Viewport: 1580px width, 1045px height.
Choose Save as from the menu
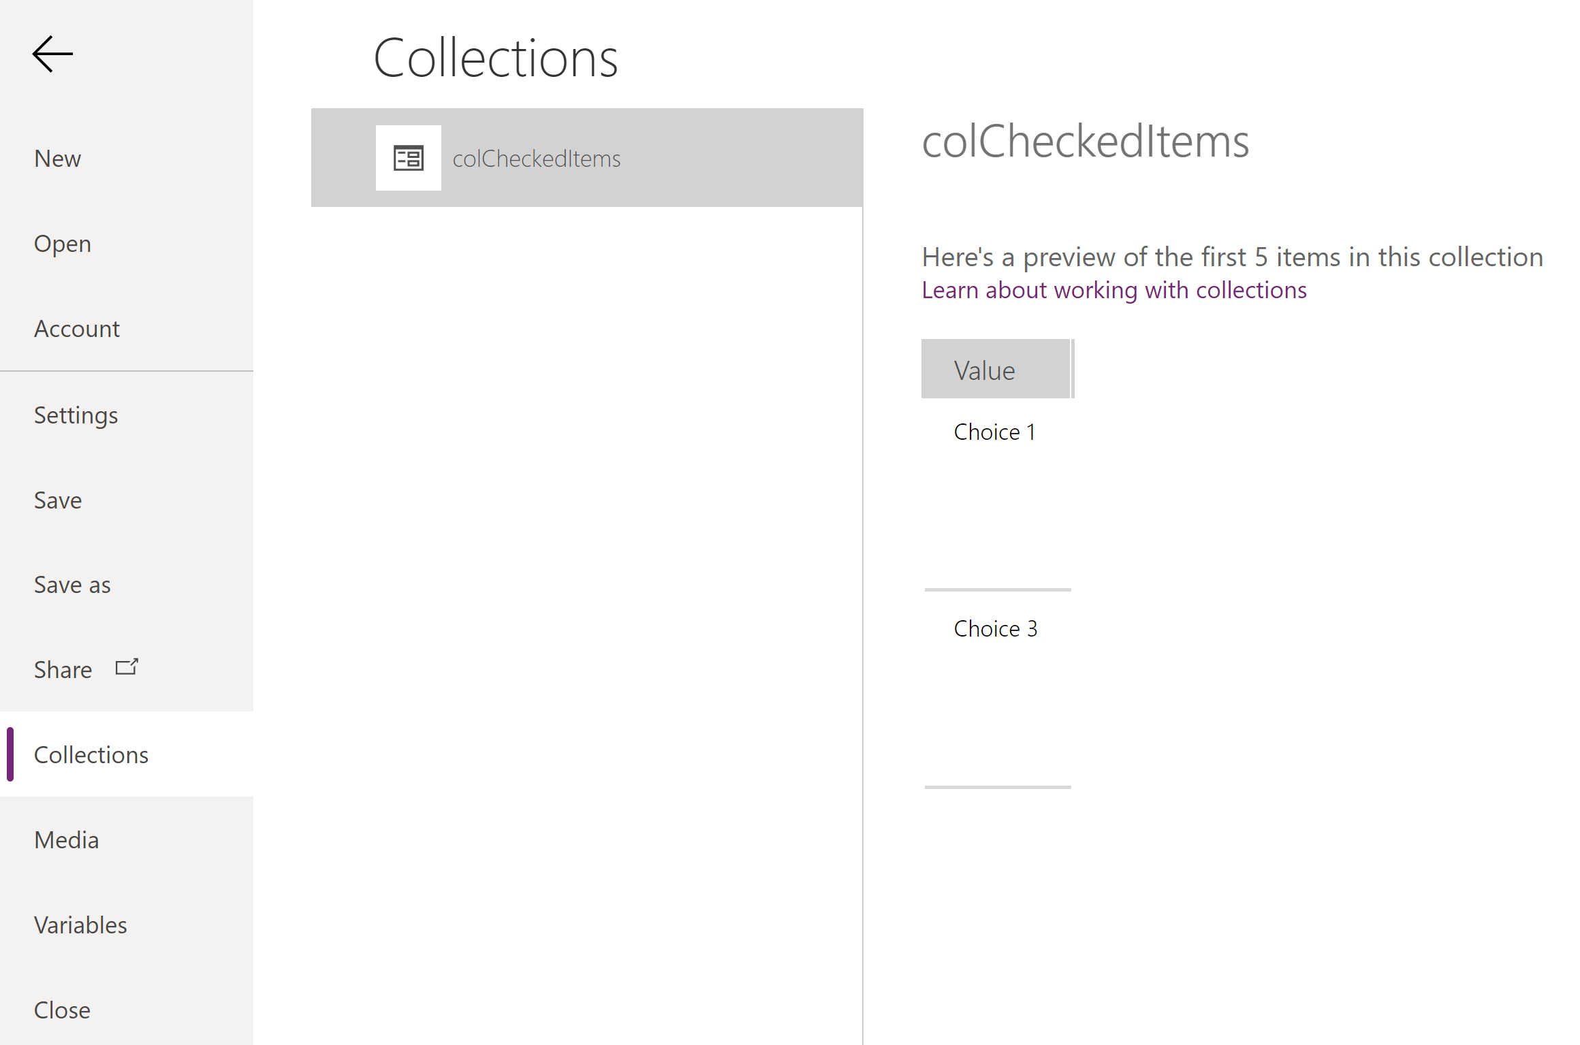(x=72, y=584)
